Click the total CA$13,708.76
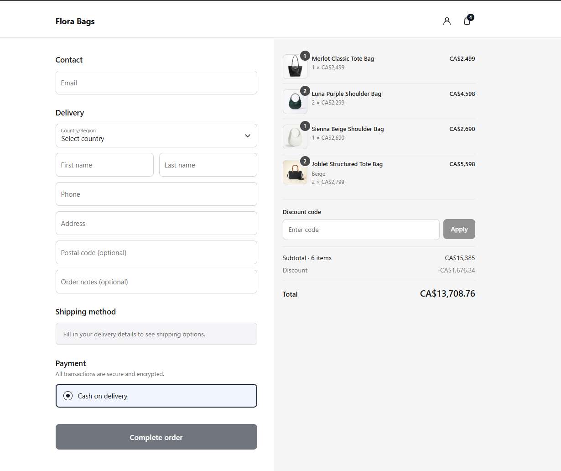561x471 pixels. [x=447, y=293]
